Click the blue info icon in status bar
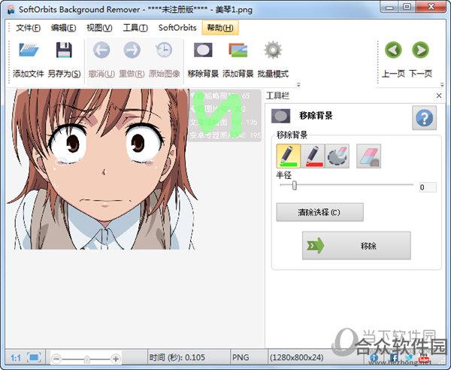This screenshot has height=370, width=451. pyautogui.click(x=374, y=358)
